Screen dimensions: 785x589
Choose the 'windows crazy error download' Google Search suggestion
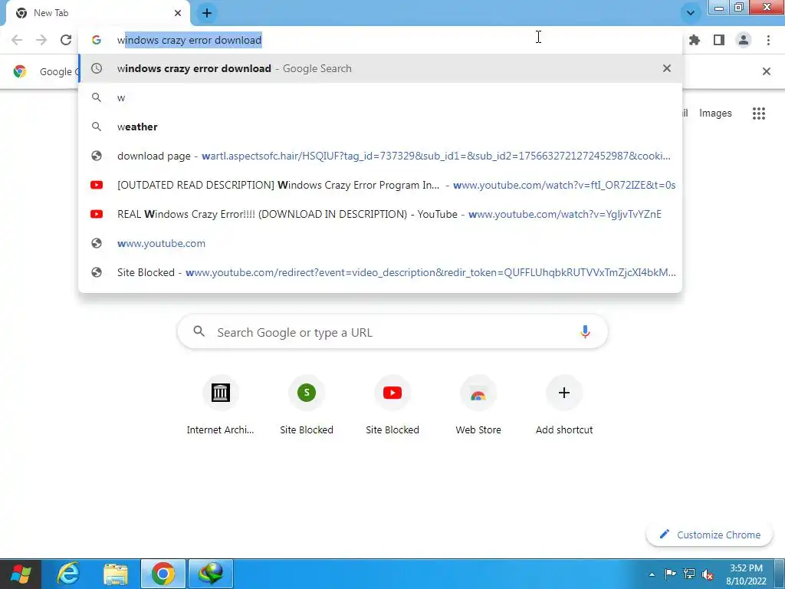coord(380,68)
